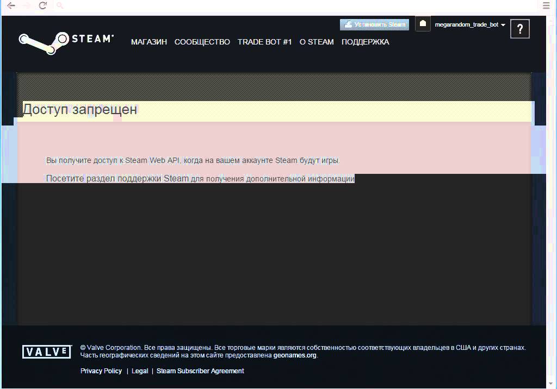Image resolution: width=557 pixels, height=389 pixels.
Task: Click the Посетите раздел поддержки Steam link
Action: (x=117, y=179)
